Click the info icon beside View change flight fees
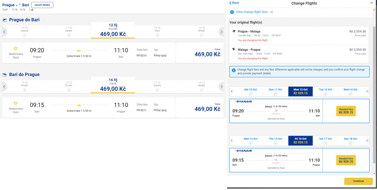 pyautogui.click(x=232, y=12)
